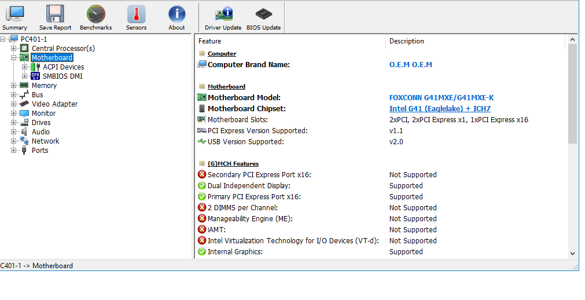Select the Network tree item
Screen dimensions: 585x300
[45, 141]
